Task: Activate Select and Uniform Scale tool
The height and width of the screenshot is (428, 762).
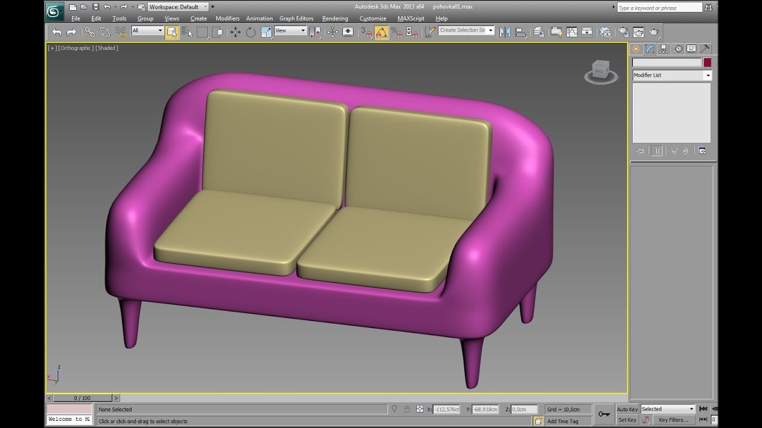Action: [266, 32]
